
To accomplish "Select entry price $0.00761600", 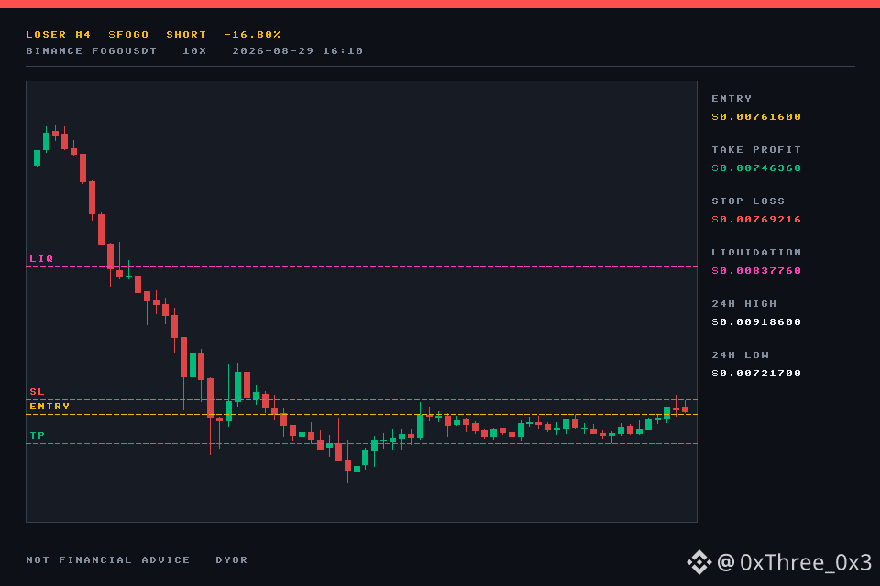I will tap(756, 116).
